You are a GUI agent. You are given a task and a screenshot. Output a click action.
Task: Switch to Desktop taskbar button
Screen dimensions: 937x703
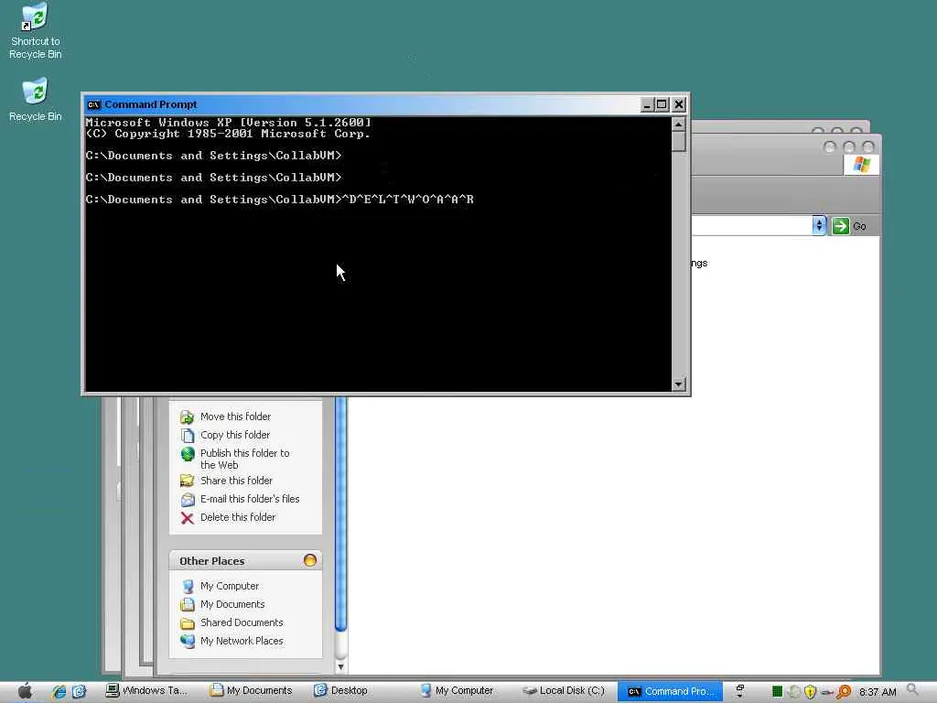point(340,691)
